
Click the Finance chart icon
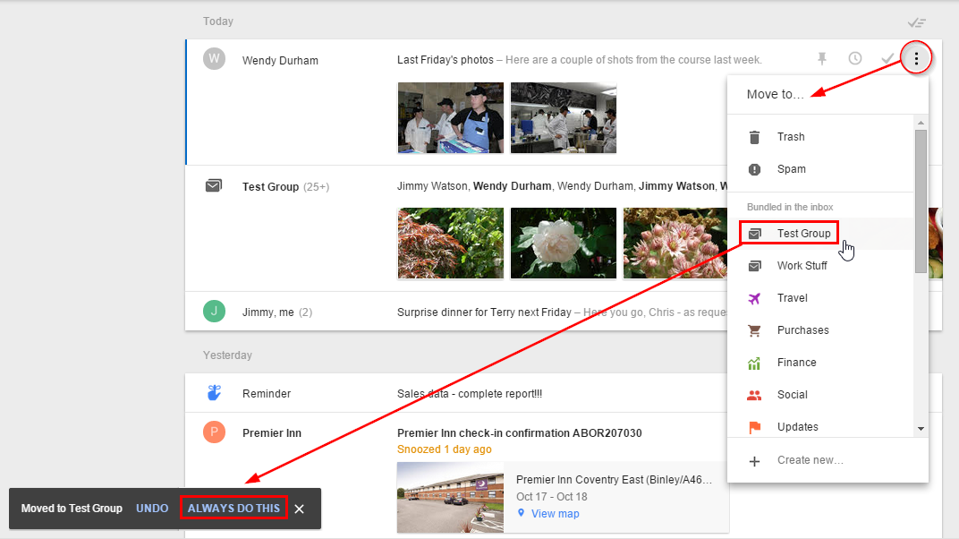(x=755, y=364)
